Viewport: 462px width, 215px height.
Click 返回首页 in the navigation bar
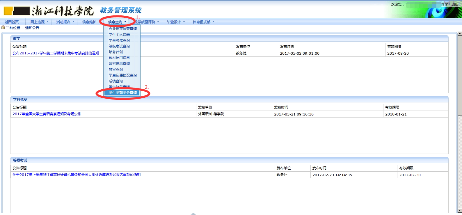coord(12,22)
